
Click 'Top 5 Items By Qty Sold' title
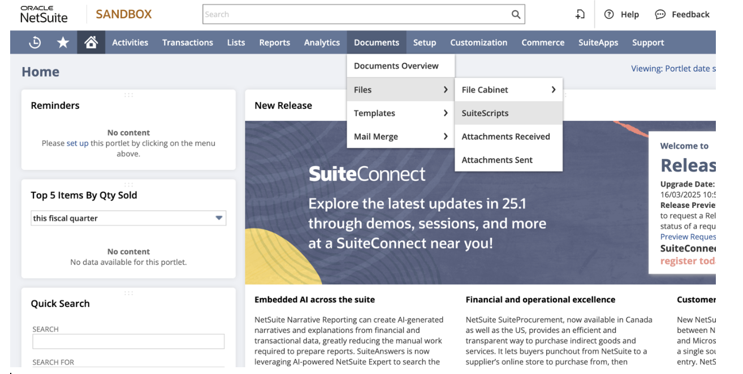coord(84,195)
